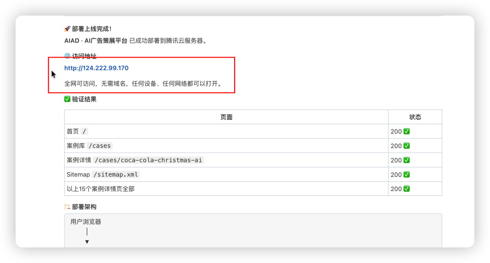
Task: Click the 首页 table cell text
Action: [73, 131]
